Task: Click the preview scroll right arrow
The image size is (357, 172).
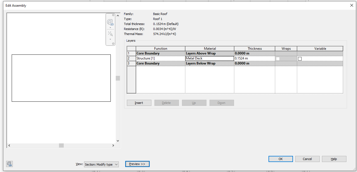Action: [x=113, y=145]
